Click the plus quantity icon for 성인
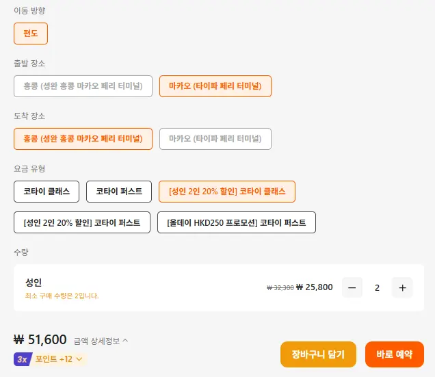 pyautogui.click(x=402, y=287)
